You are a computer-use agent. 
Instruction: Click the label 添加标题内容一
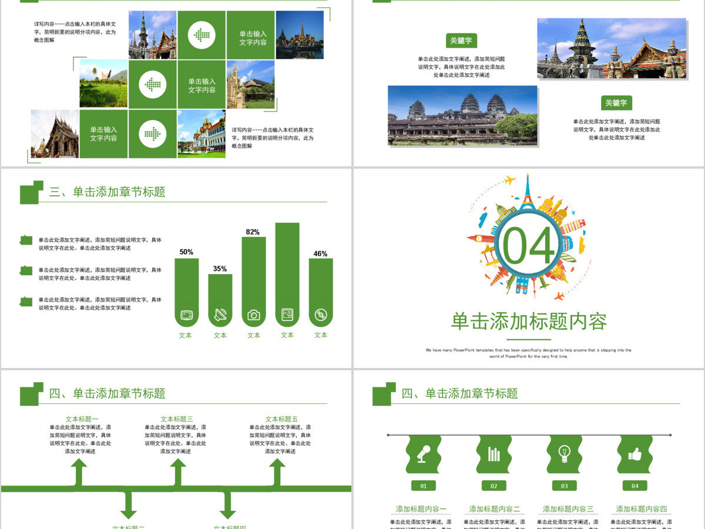(x=421, y=509)
